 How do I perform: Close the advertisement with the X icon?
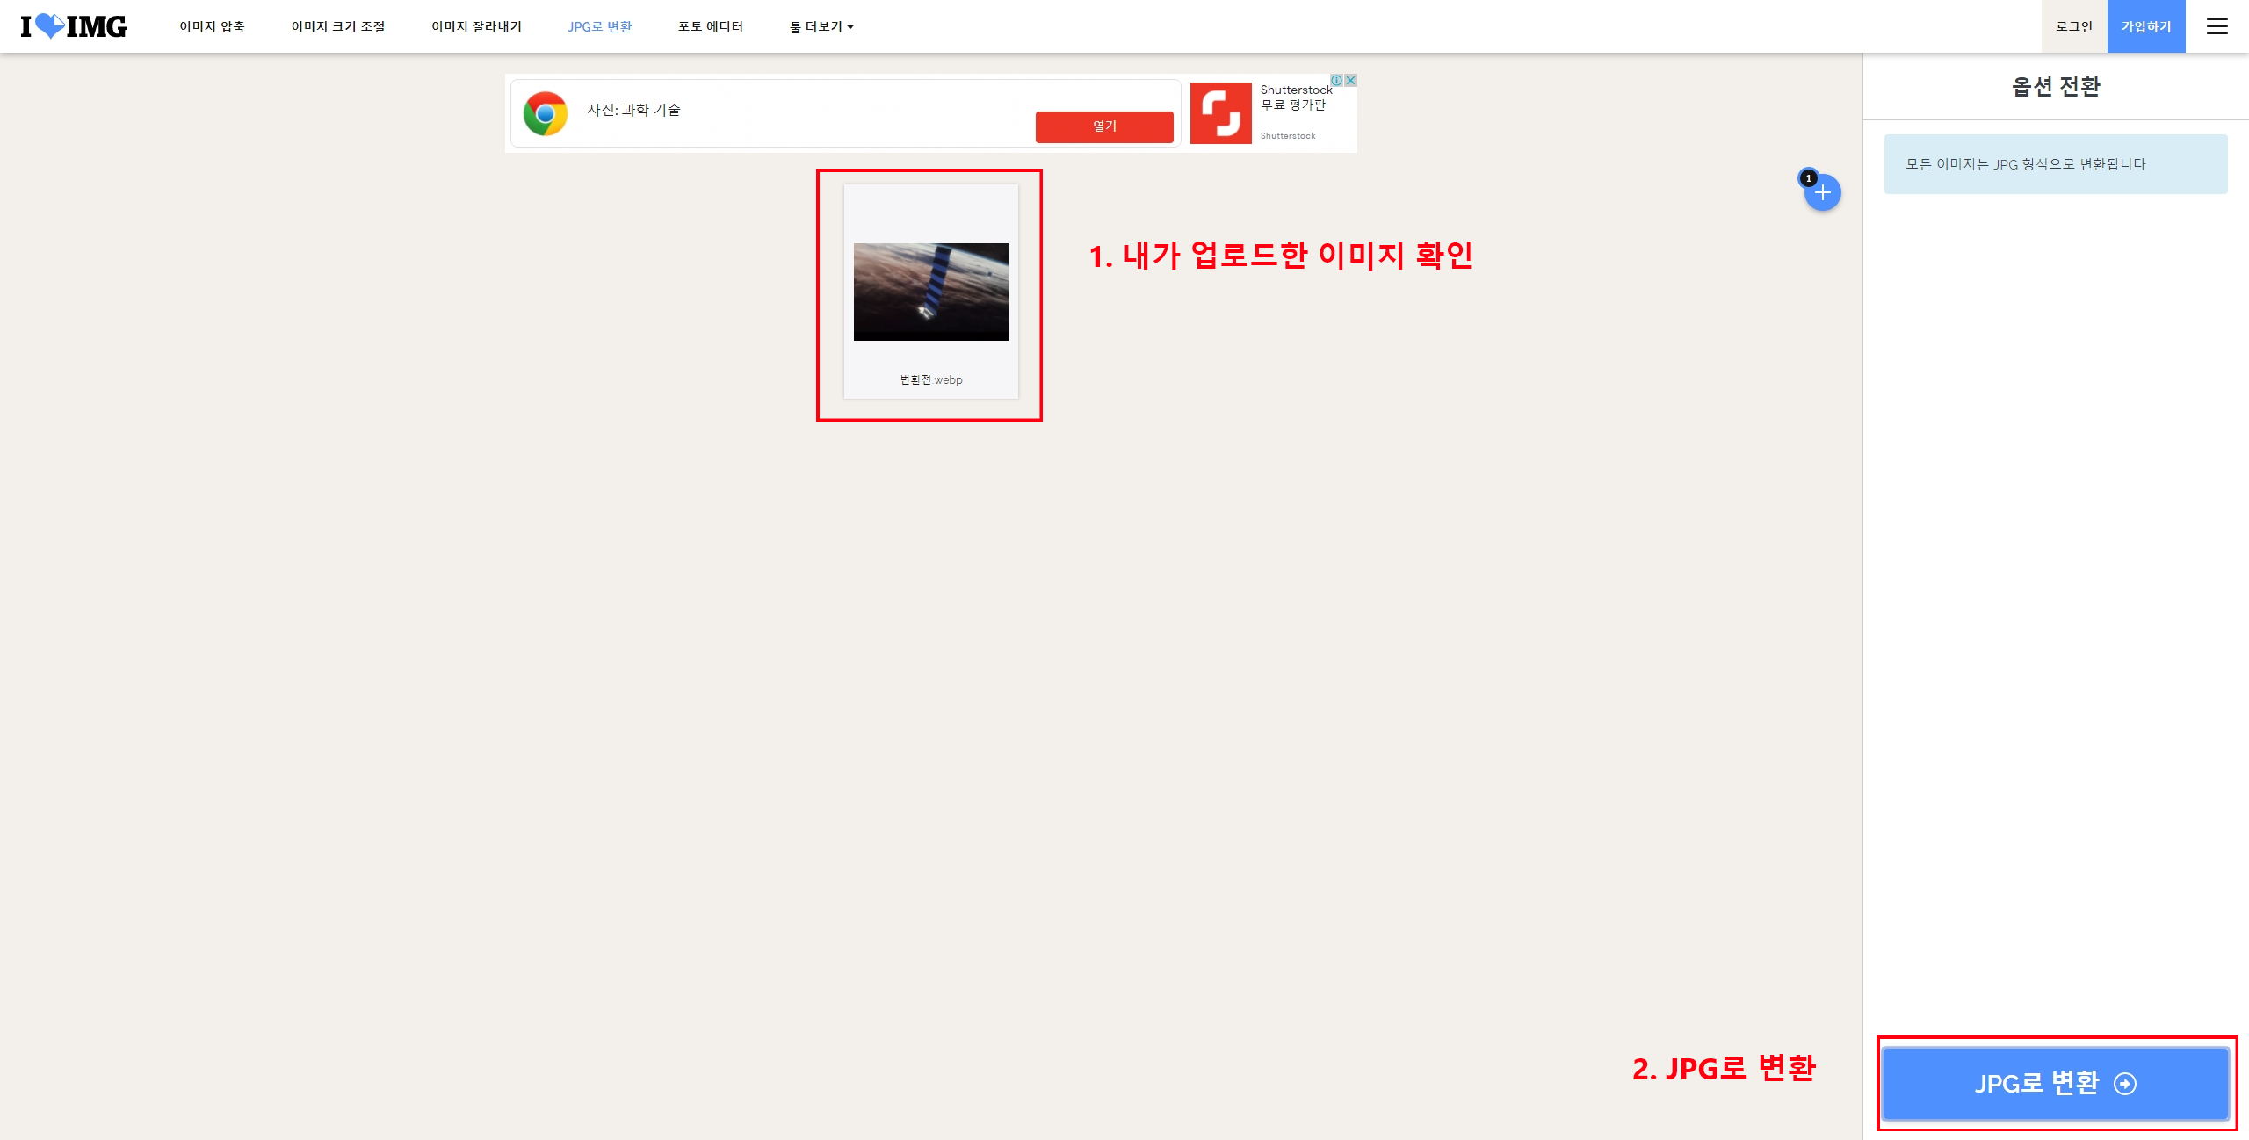(x=1349, y=79)
